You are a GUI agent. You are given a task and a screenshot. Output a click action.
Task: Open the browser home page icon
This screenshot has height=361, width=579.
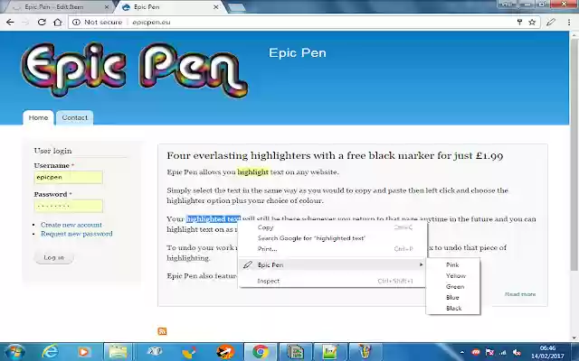58,22
